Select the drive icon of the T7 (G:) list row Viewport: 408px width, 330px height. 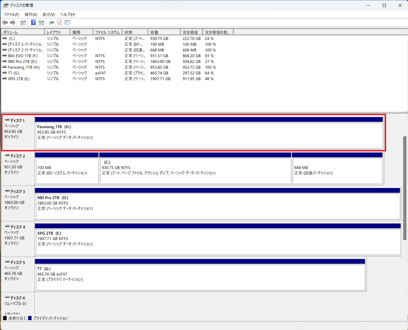point(5,73)
